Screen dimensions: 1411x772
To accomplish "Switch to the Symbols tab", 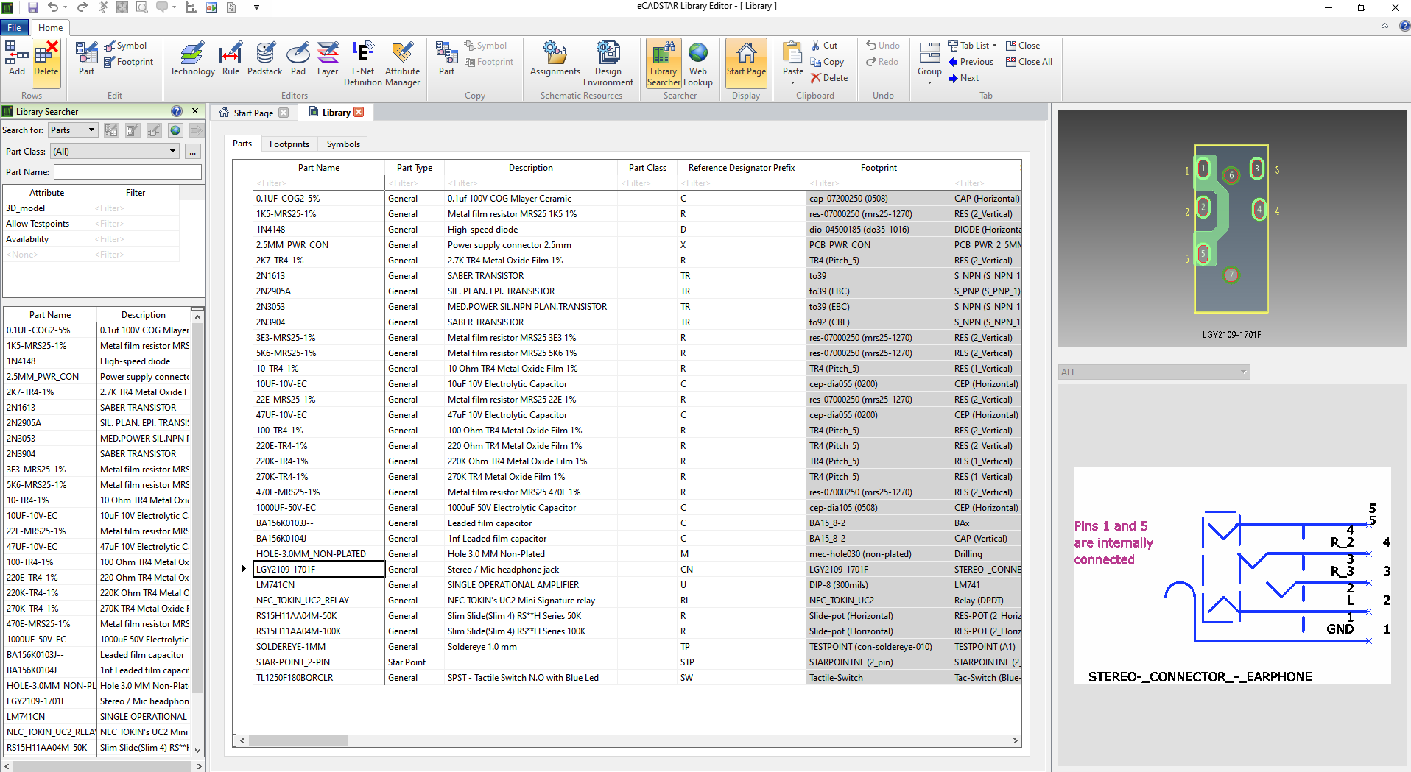I will [x=343, y=144].
